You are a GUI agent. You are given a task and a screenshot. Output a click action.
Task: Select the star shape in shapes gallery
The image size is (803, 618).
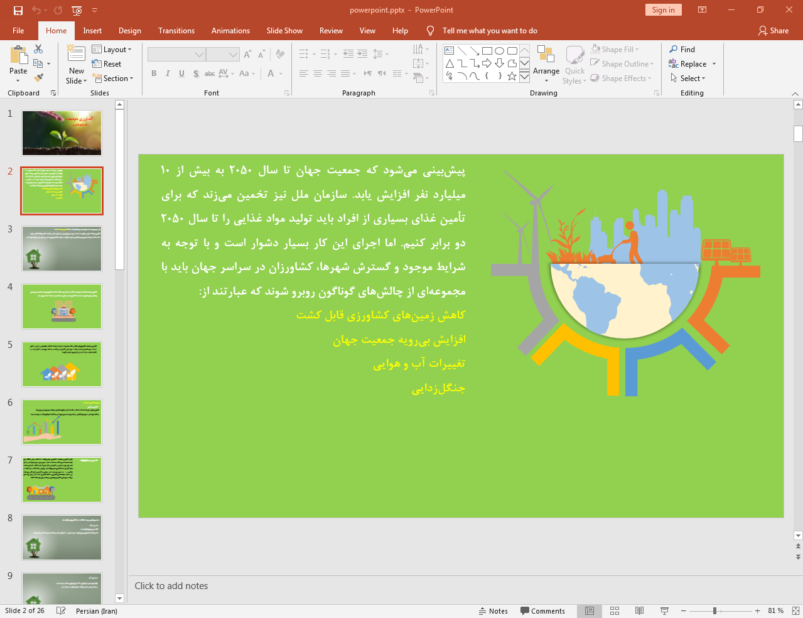[x=512, y=76]
